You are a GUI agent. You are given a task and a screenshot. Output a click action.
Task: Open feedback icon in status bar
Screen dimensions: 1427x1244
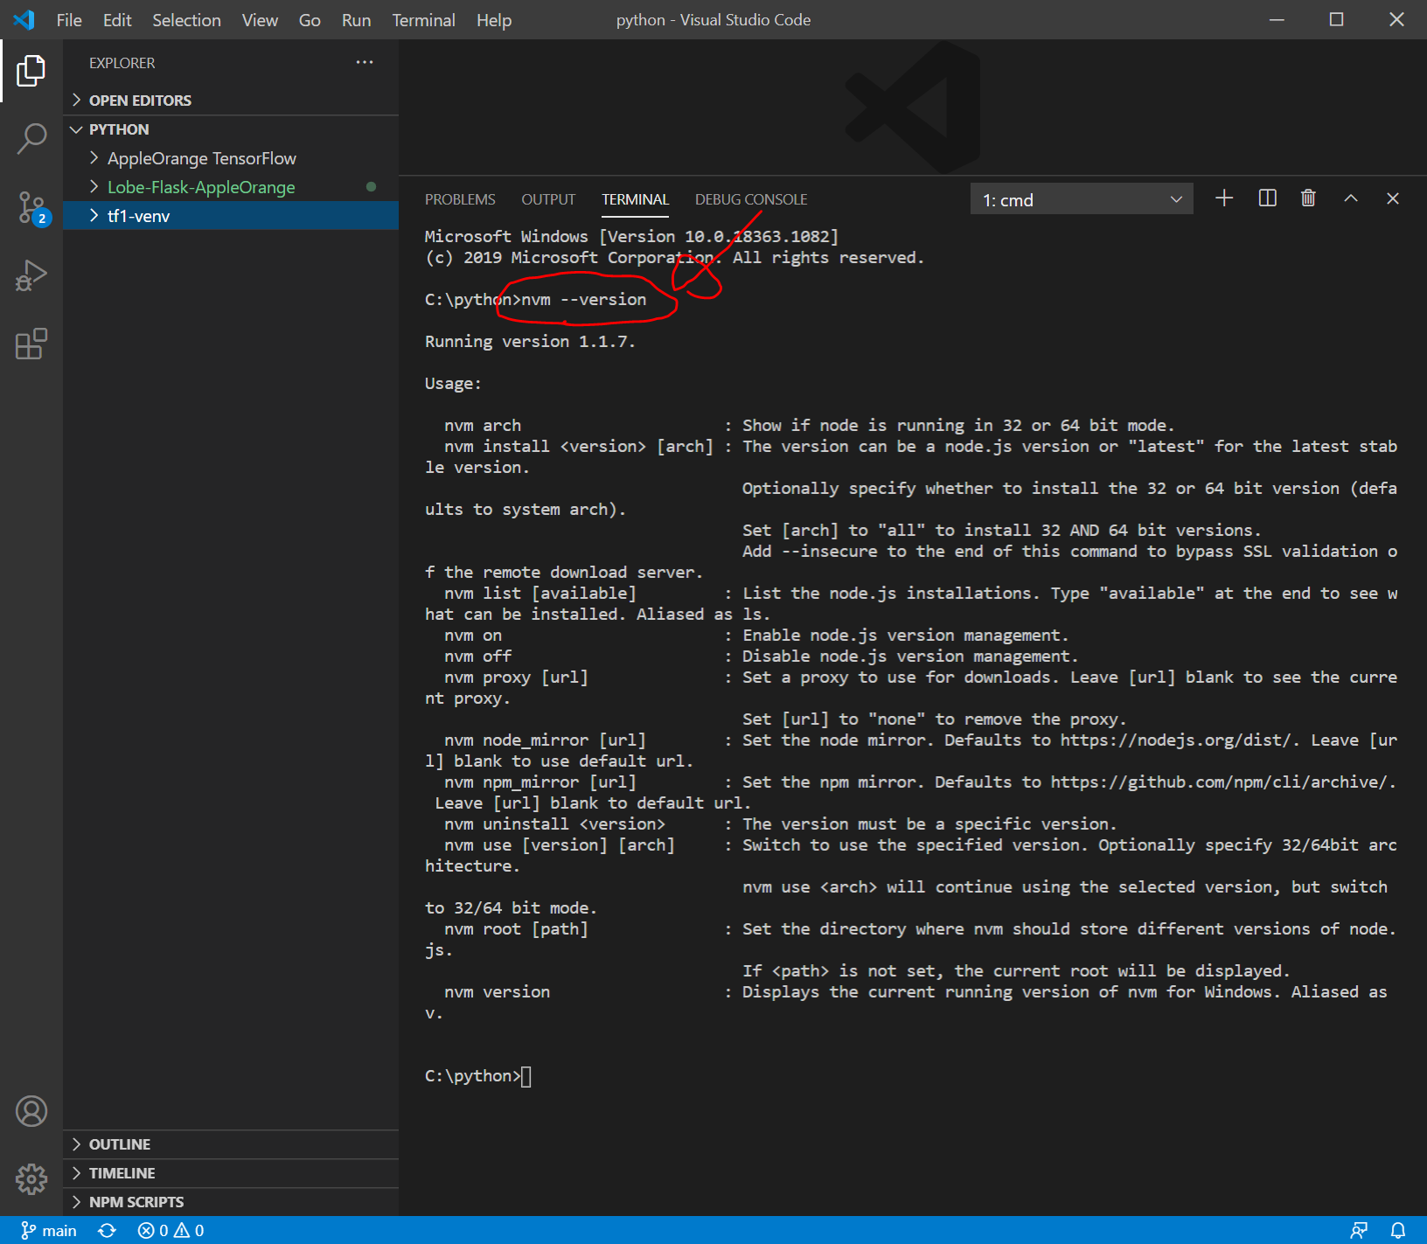pos(1359,1230)
